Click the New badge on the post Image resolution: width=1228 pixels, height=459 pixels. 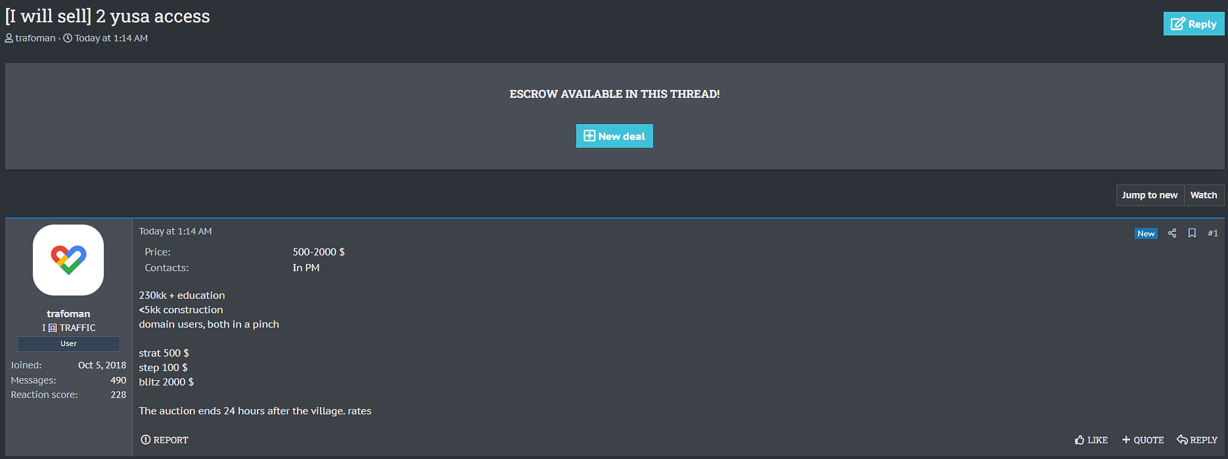click(x=1146, y=234)
